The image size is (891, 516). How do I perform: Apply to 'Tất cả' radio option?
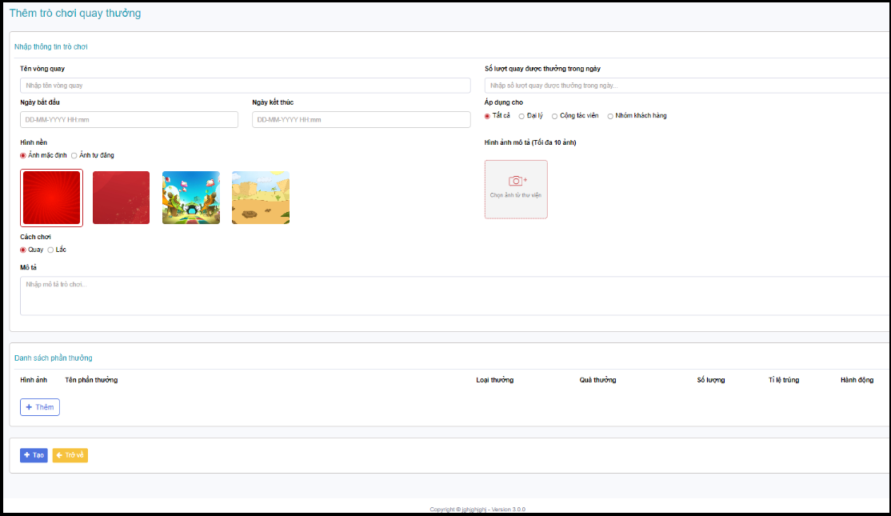point(488,116)
